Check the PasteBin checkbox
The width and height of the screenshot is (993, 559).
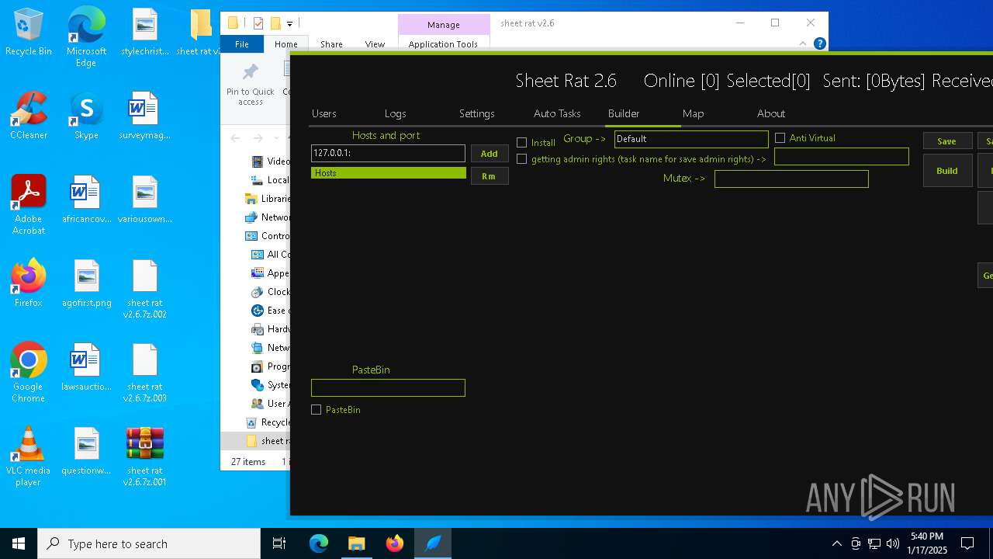coord(317,410)
